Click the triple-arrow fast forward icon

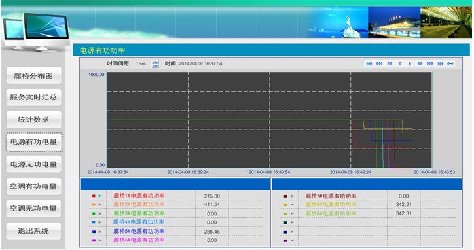tap(430, 63)
